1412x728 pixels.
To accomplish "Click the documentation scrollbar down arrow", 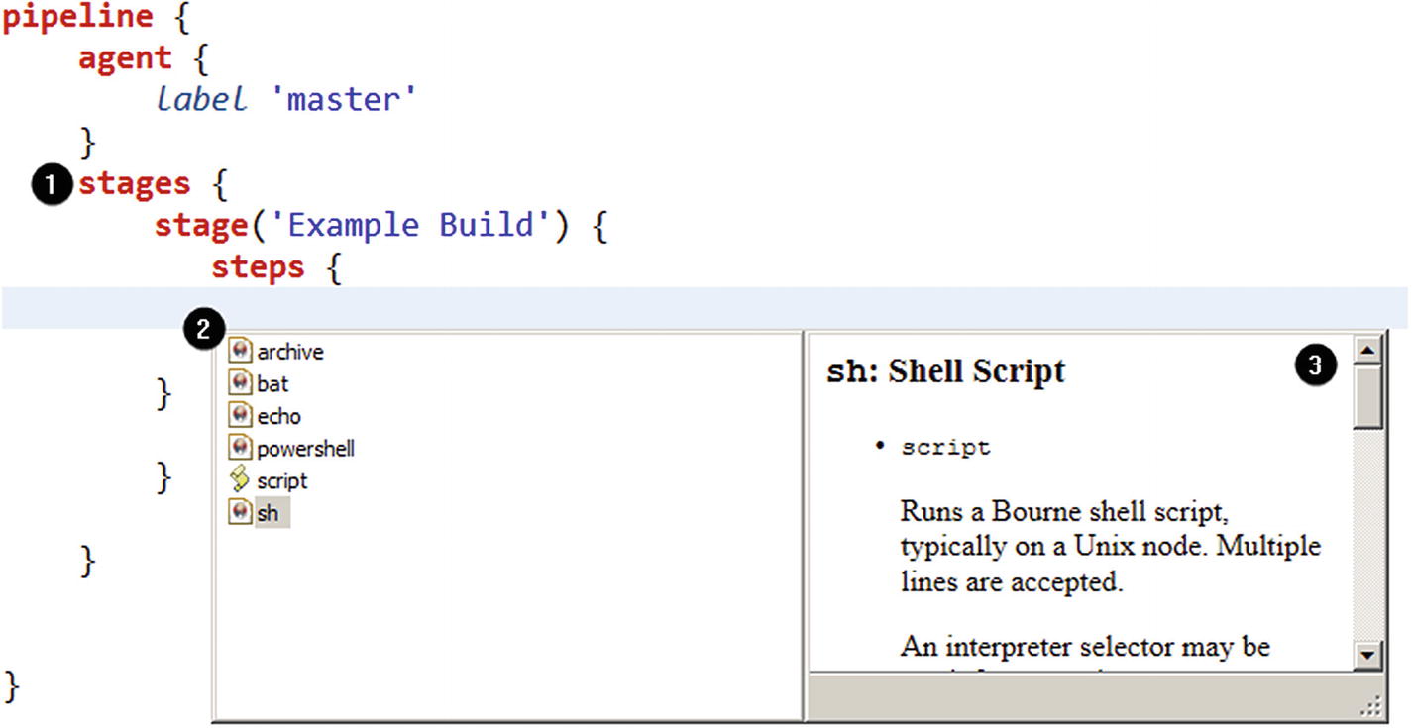I will click(1368, 654).
